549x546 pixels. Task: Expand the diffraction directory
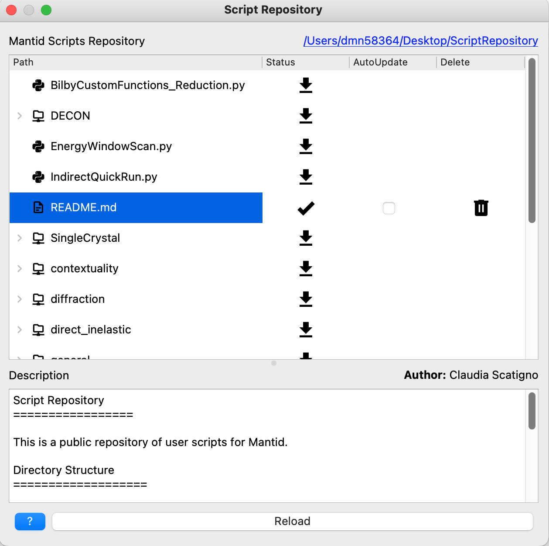tap(19, 299)
